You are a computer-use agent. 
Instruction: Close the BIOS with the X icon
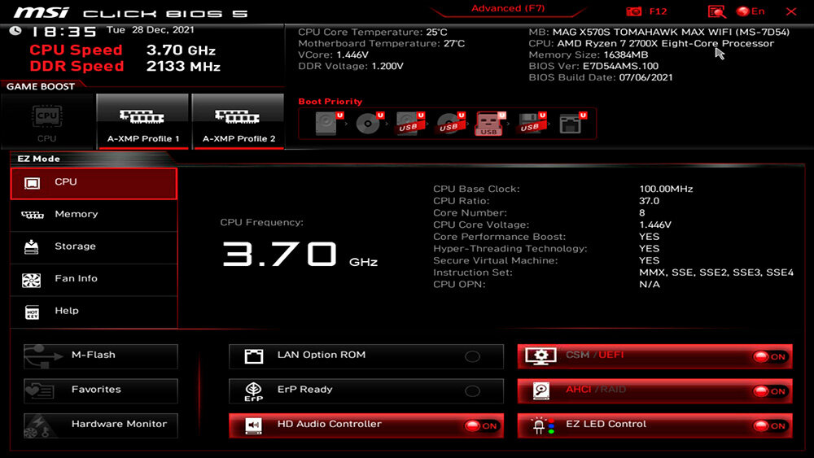[x=791, y=11]
